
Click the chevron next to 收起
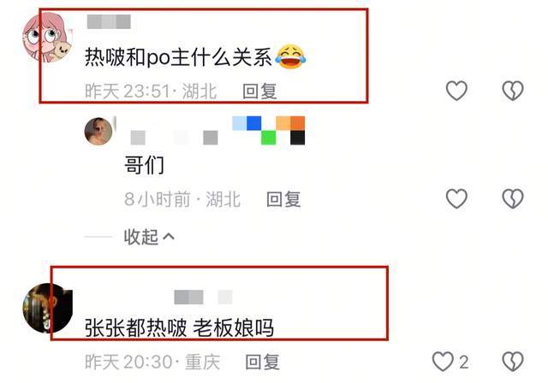point(169,237)
